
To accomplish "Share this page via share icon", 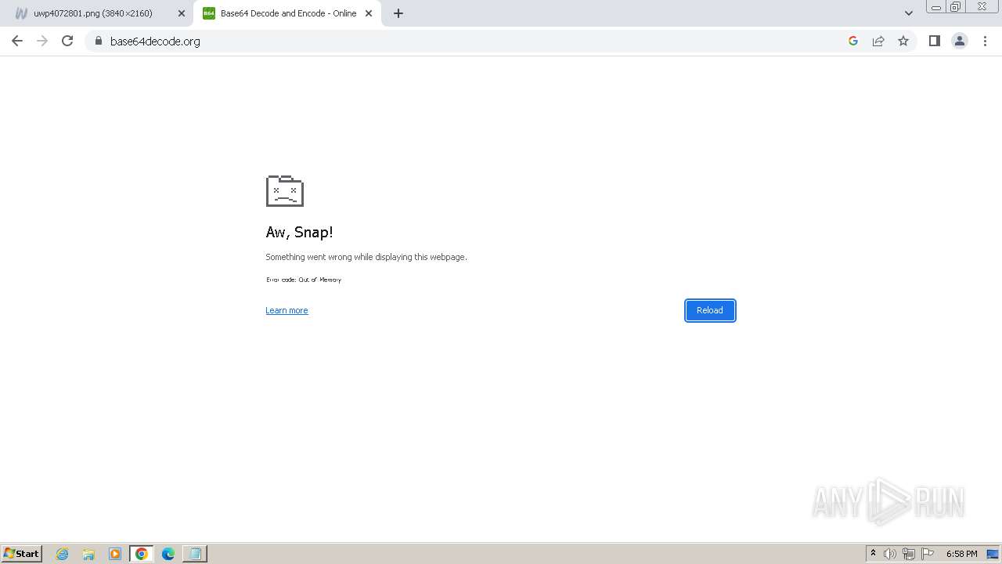I will click(878, 41).
